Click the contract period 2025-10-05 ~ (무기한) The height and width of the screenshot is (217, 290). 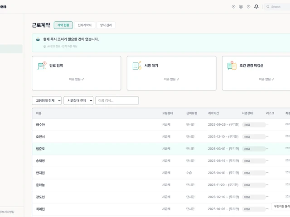pyautogui.click(x=223, y=209)
